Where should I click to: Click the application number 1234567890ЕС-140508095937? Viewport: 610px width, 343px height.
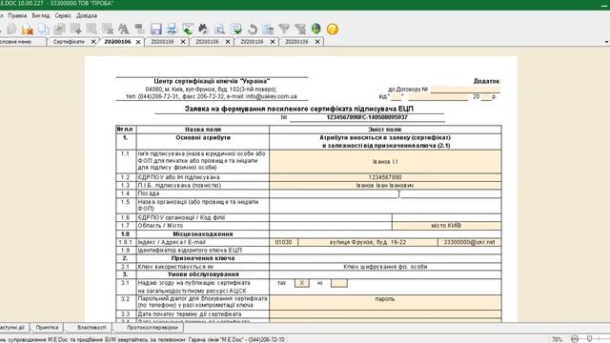pos(367,117)
